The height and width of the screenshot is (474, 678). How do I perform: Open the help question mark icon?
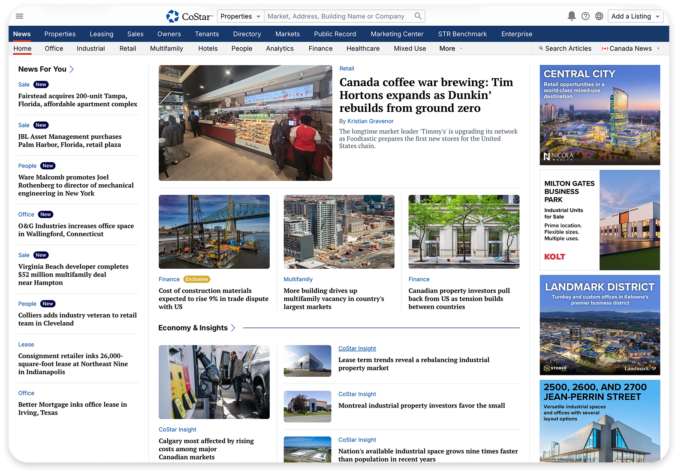(x=585, y=16)
